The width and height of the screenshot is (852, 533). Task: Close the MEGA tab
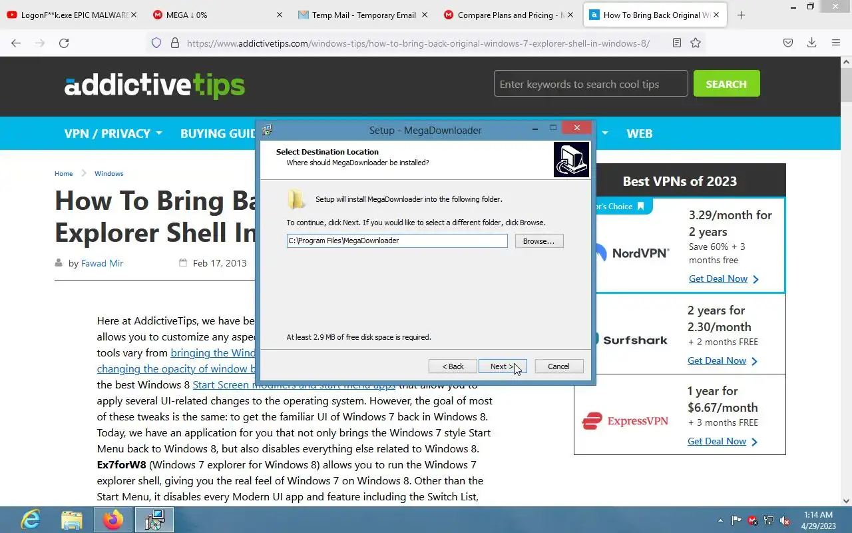tap(280, 15)
